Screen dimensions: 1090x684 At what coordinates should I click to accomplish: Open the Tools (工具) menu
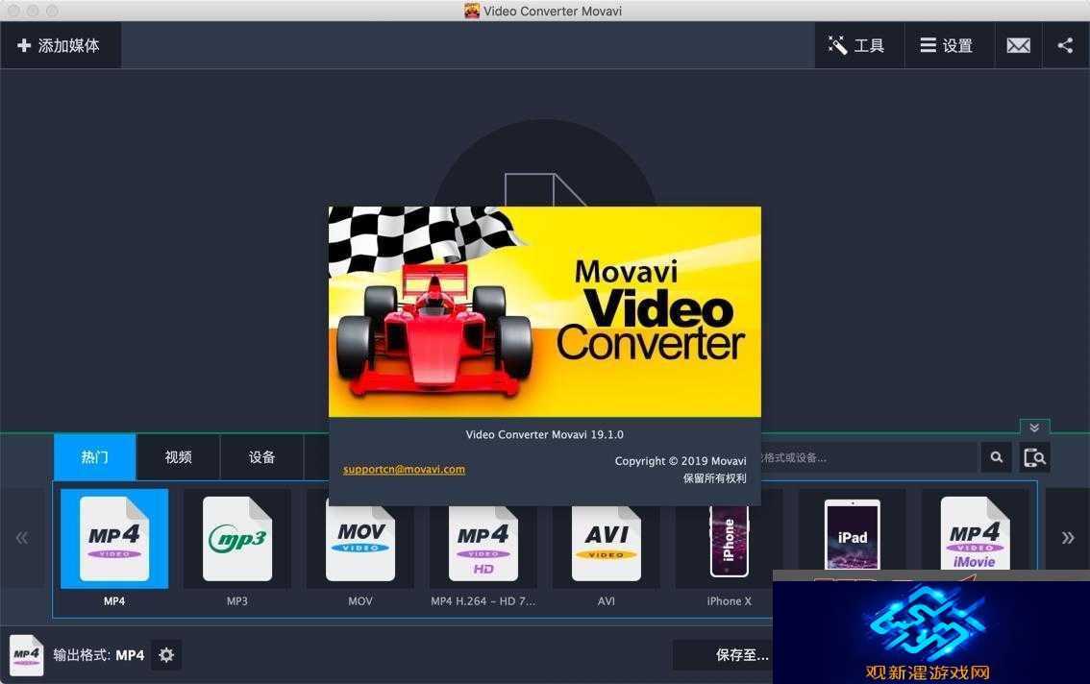coord(858,45)
